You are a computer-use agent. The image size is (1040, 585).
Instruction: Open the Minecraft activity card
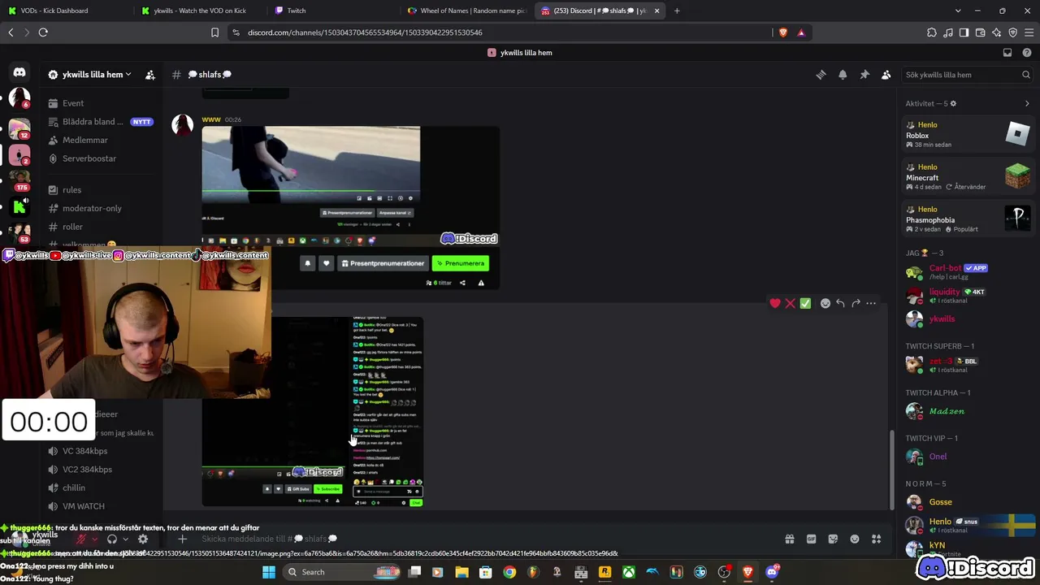[968, 177]
